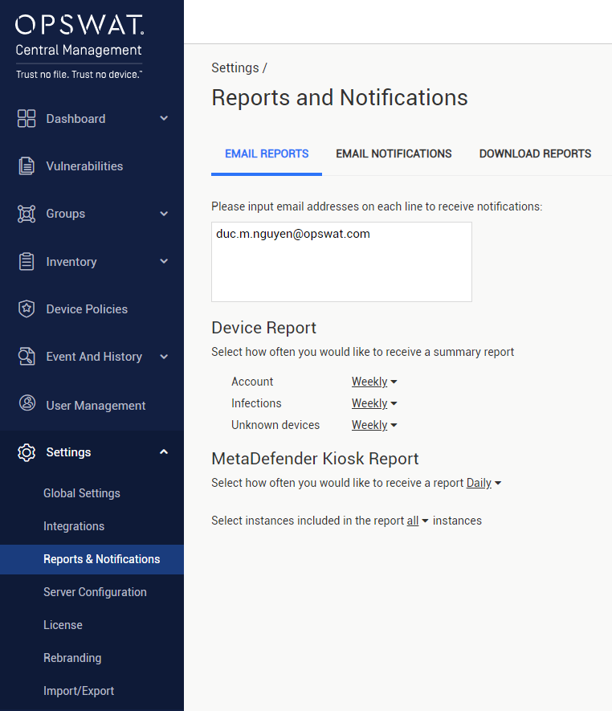Click inside the email addresses text box
The width and height of the screenshot is (612, 711).
pyautogui.click(x=341, y=262)
